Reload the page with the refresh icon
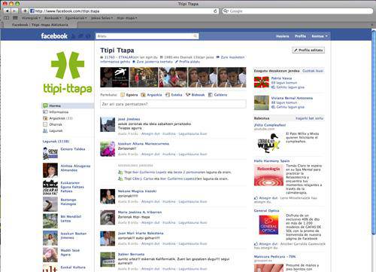This screenshot has width=376, height=272. (215, 11)
